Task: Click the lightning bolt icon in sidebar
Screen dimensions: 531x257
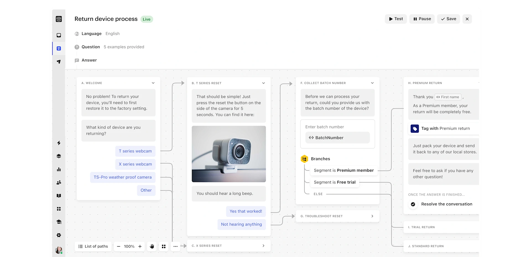Action: 59,143
